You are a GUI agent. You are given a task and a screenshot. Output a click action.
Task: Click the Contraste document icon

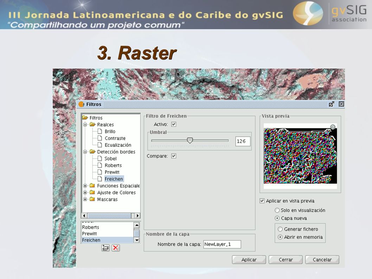pyautogui.click(x=100, y=138)
